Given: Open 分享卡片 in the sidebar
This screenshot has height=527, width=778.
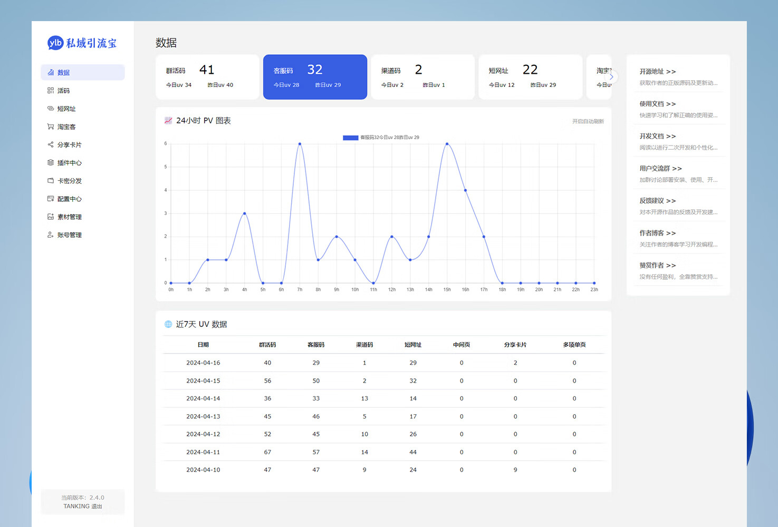Looking at the screenshot, I should click(x=69, y=144).
